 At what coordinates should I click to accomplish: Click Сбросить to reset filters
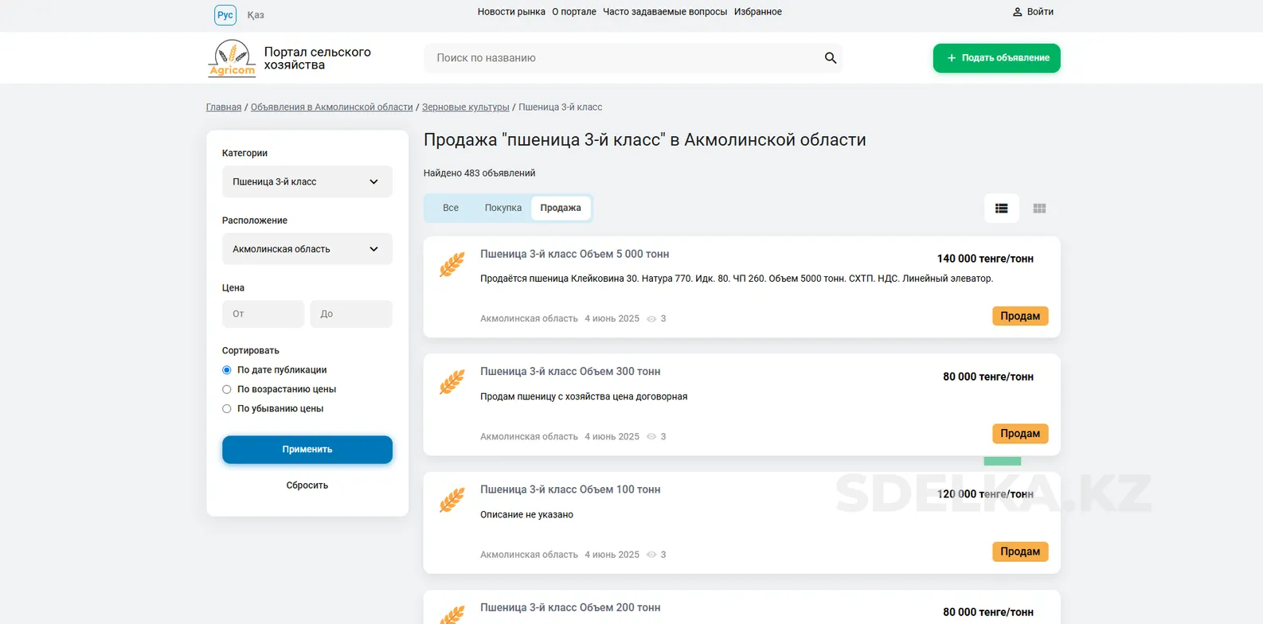(x=307, y=486)
